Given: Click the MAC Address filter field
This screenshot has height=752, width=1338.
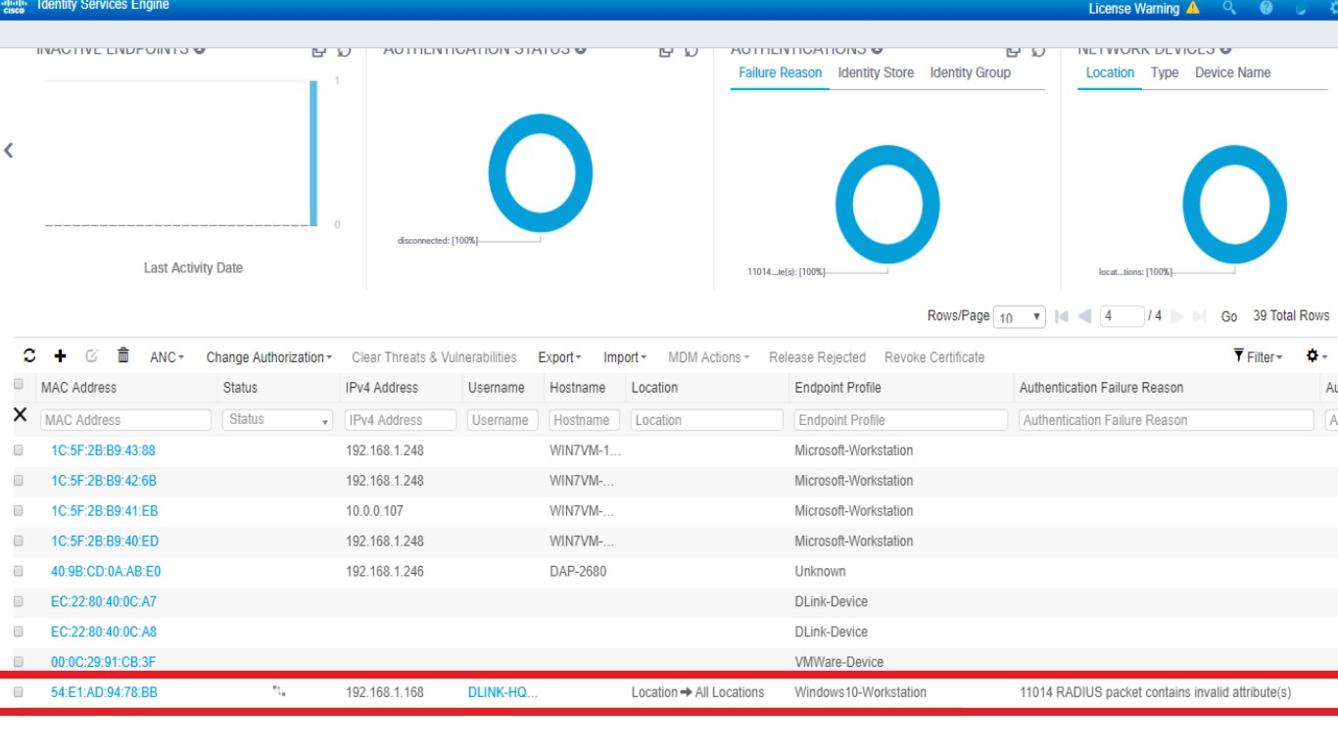Looking at the screenshot, I should pyautogui.click(x=126, y=420).
